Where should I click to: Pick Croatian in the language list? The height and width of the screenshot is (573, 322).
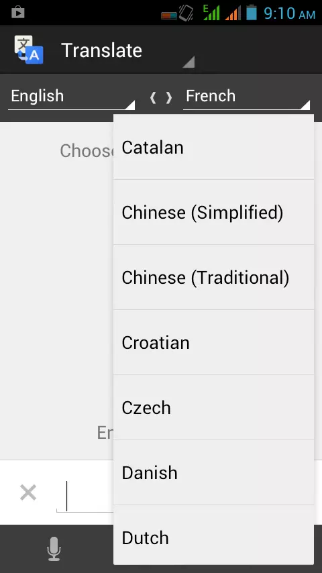tap(213, 342)
